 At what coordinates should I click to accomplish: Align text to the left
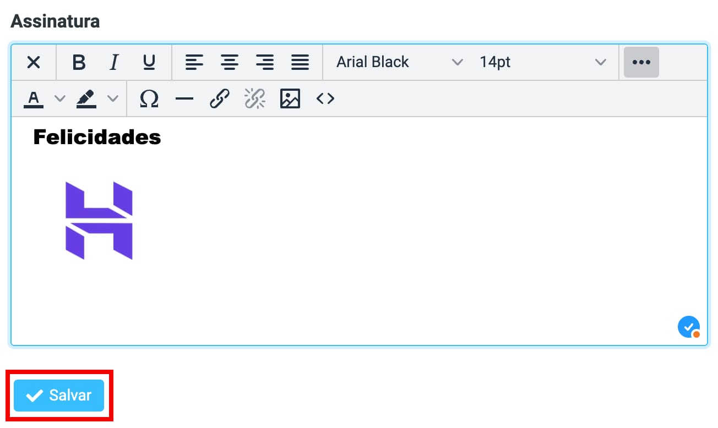(194, 62)
